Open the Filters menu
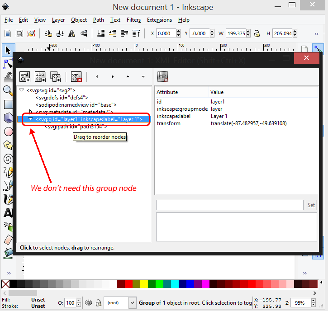The image size is (328, 311). pyautogui.click(x=133, y=20)
